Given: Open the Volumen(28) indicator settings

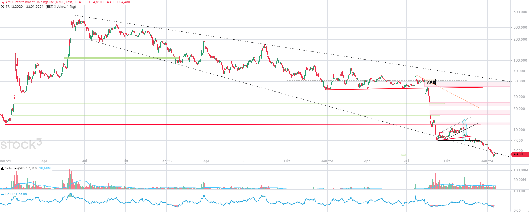Looking at the screenshot, I should coord(15,169).
